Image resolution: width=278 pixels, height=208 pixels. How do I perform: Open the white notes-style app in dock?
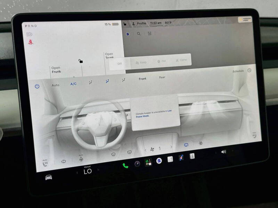170,159
